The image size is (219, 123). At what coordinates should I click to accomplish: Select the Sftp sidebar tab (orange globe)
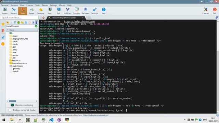[3, 44]
